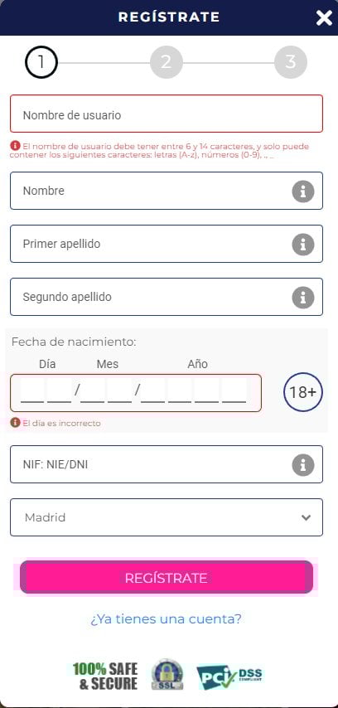Click the info icon in Nombre field
338x708 pixels.
[x=303, y=192]
